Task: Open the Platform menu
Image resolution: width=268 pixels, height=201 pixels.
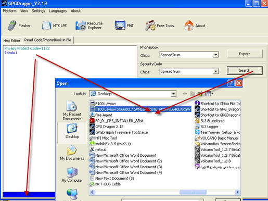Action: (9, 11)
